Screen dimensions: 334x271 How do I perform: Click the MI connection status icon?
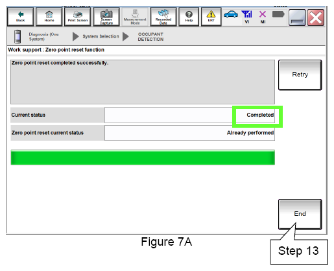(263, 17)
